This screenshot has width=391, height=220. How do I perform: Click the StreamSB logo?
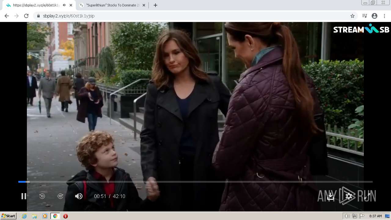(361, 29)
